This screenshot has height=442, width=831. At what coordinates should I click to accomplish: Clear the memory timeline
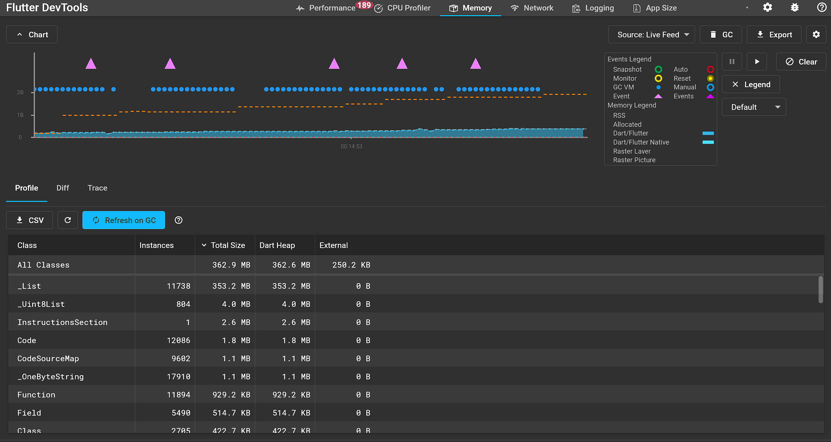pos(801,62)
